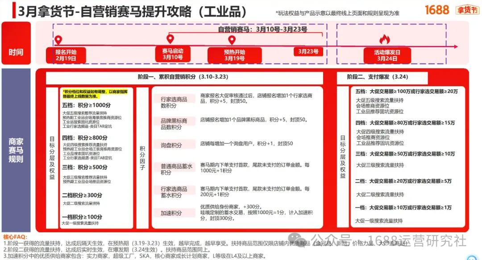Click the location pin above 赛马启动
This screenshot has height=260, width=482.
(x=170, y=39)
